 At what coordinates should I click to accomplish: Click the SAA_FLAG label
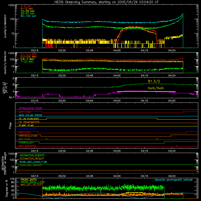pos(25,132)
